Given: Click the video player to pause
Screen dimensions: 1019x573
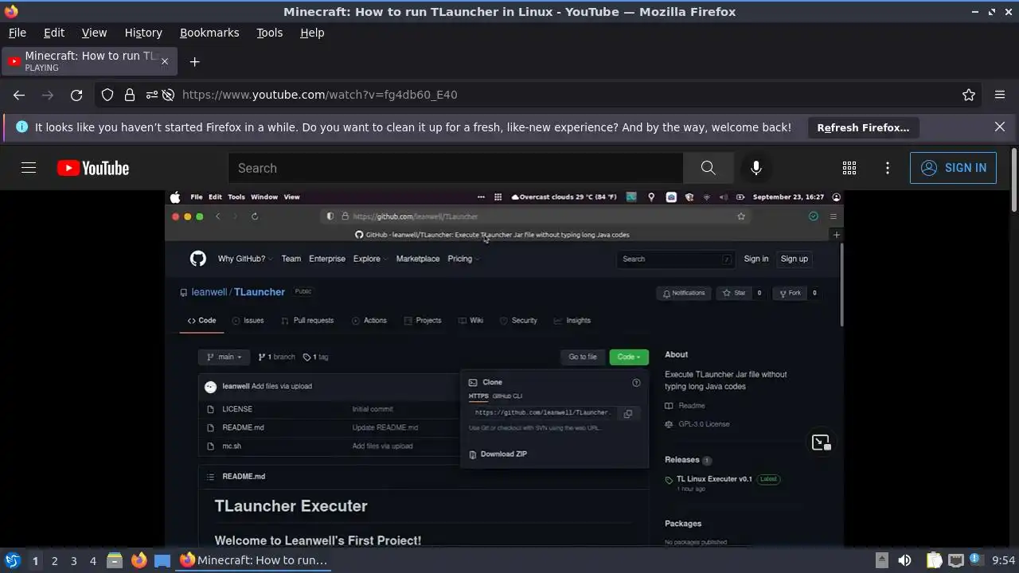Looking at the screenshot, I should tap(504, 368).
